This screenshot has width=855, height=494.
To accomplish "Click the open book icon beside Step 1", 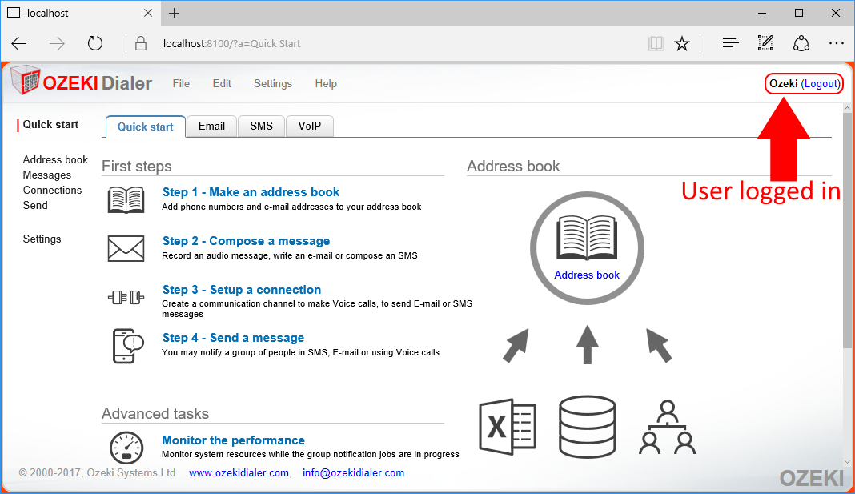I will tap(126, 200).
